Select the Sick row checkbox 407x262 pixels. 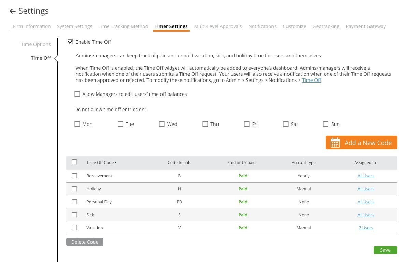pos(74,215)
